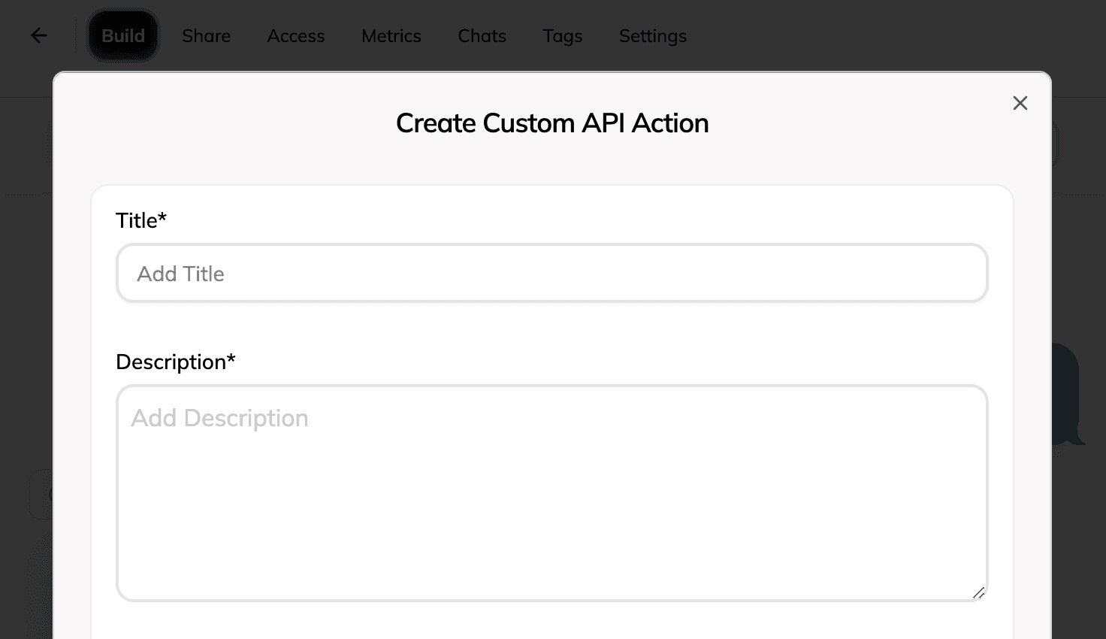This screenshot has width=1106, height=639.
Task: Select the Build tab
Action: 123,35
